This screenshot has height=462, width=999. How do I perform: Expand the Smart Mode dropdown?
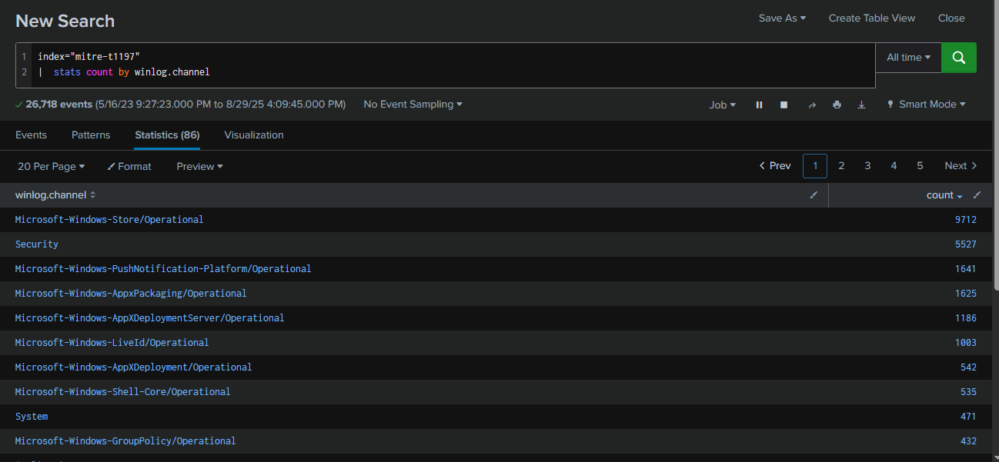click(926, 105)
